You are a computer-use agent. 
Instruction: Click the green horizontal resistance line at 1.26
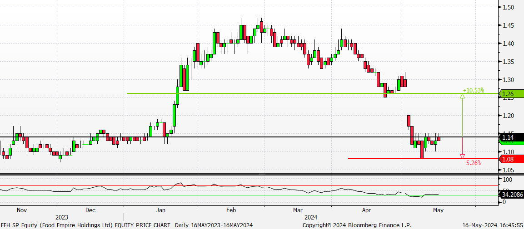[x=313, y=93]
